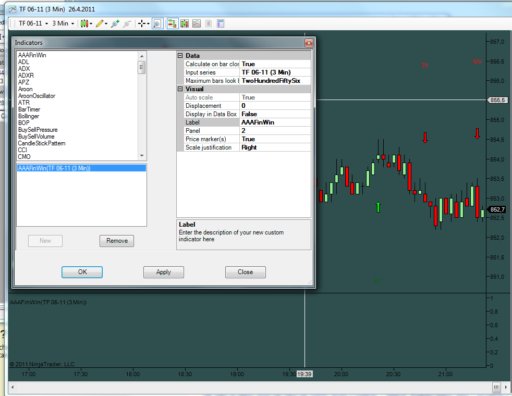Screen dimensions: 512x396
Task: Collapse the Visual property section
Action: [x=180, y=89]
